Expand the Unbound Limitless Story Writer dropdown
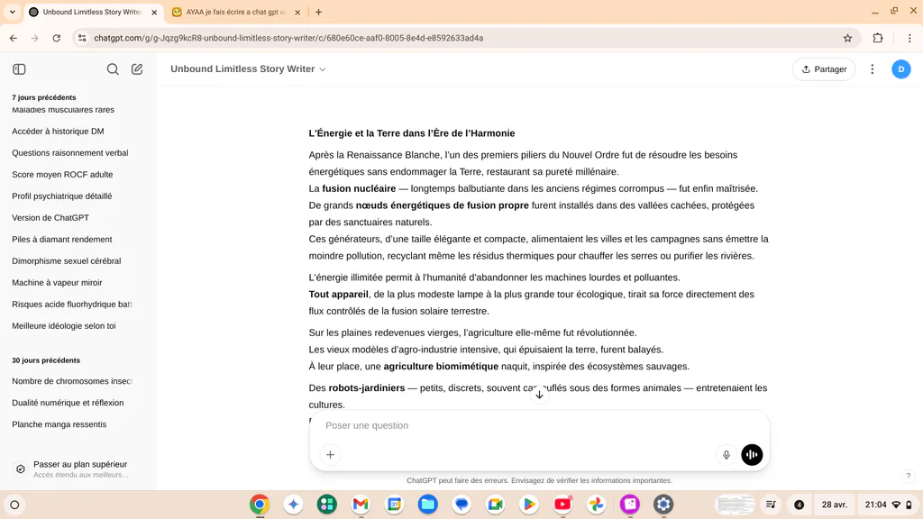The width and height of the screenshot is (923, 519). click(248, 68)
